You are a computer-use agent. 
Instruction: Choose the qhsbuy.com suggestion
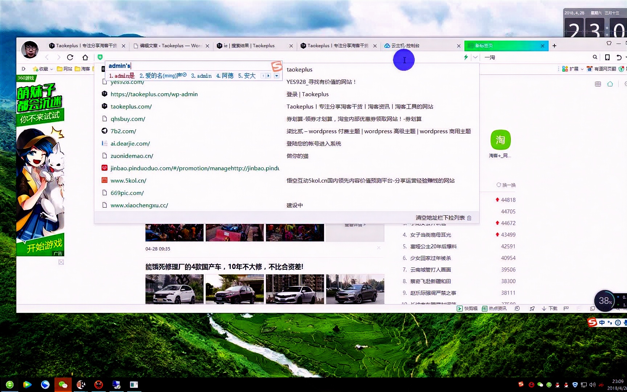click(287, 119)
